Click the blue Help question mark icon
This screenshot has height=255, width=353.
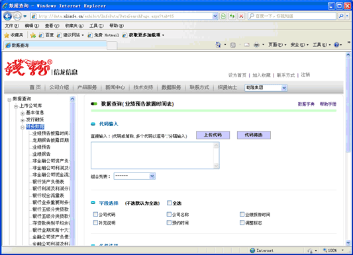click(x=336, y=45)
